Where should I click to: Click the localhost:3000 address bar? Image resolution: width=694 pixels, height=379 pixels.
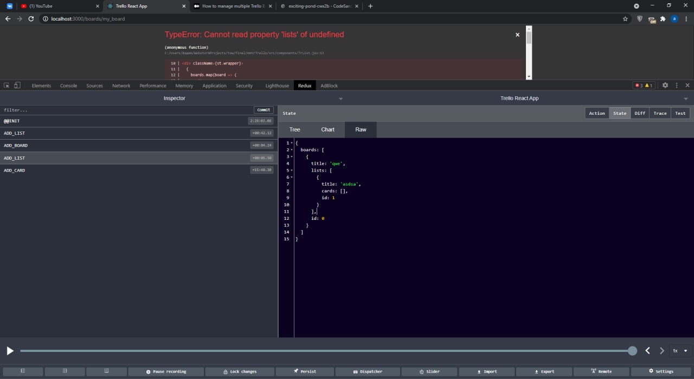coord(331,18)
